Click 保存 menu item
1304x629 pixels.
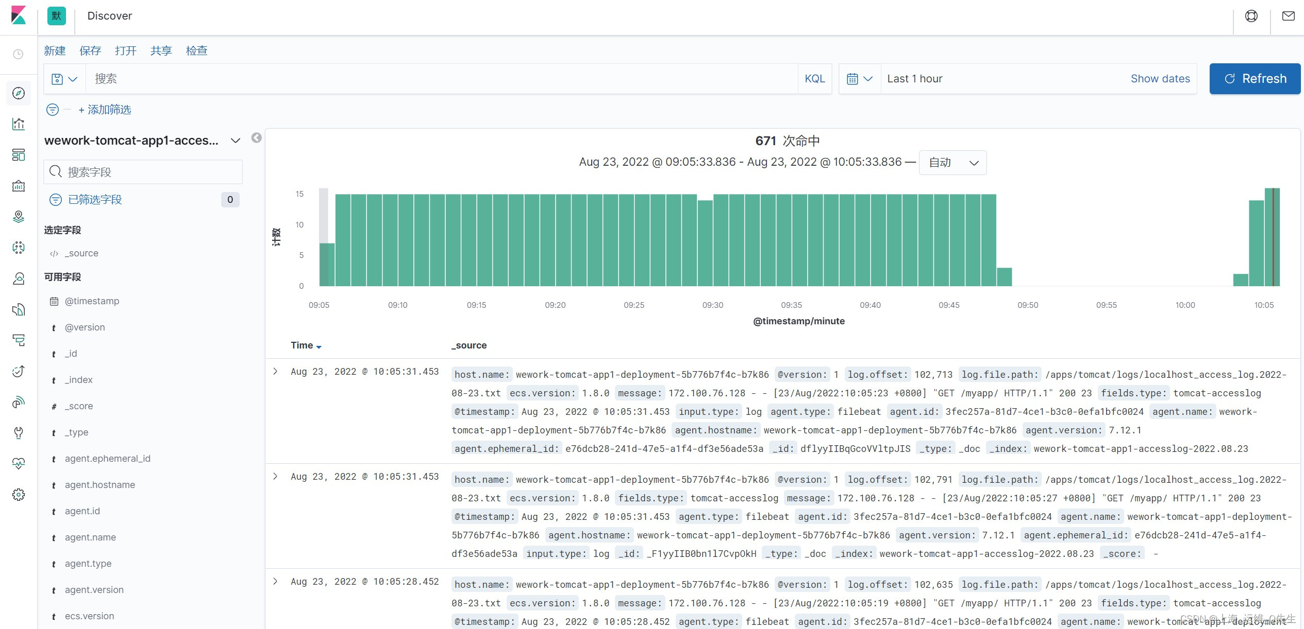90,50
